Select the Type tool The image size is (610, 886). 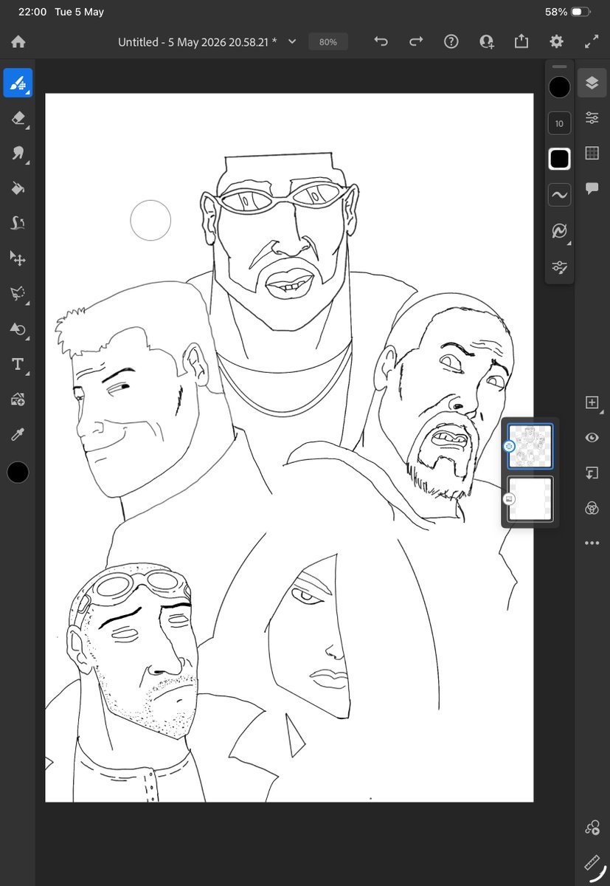[x=18, y=364]
